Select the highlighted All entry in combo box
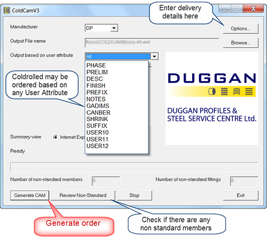This screenshot has width=267, height=241. coord(118,56)
